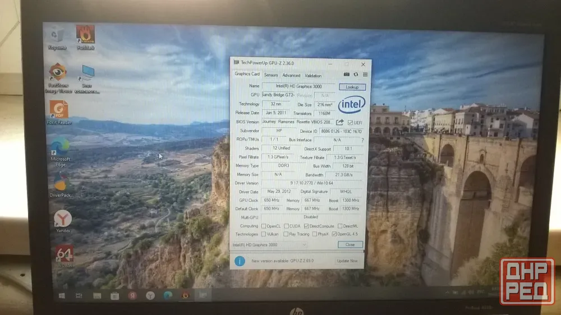
Task: Click the 'WHQL' Digital Signature value
Action: tap(346, 192)
